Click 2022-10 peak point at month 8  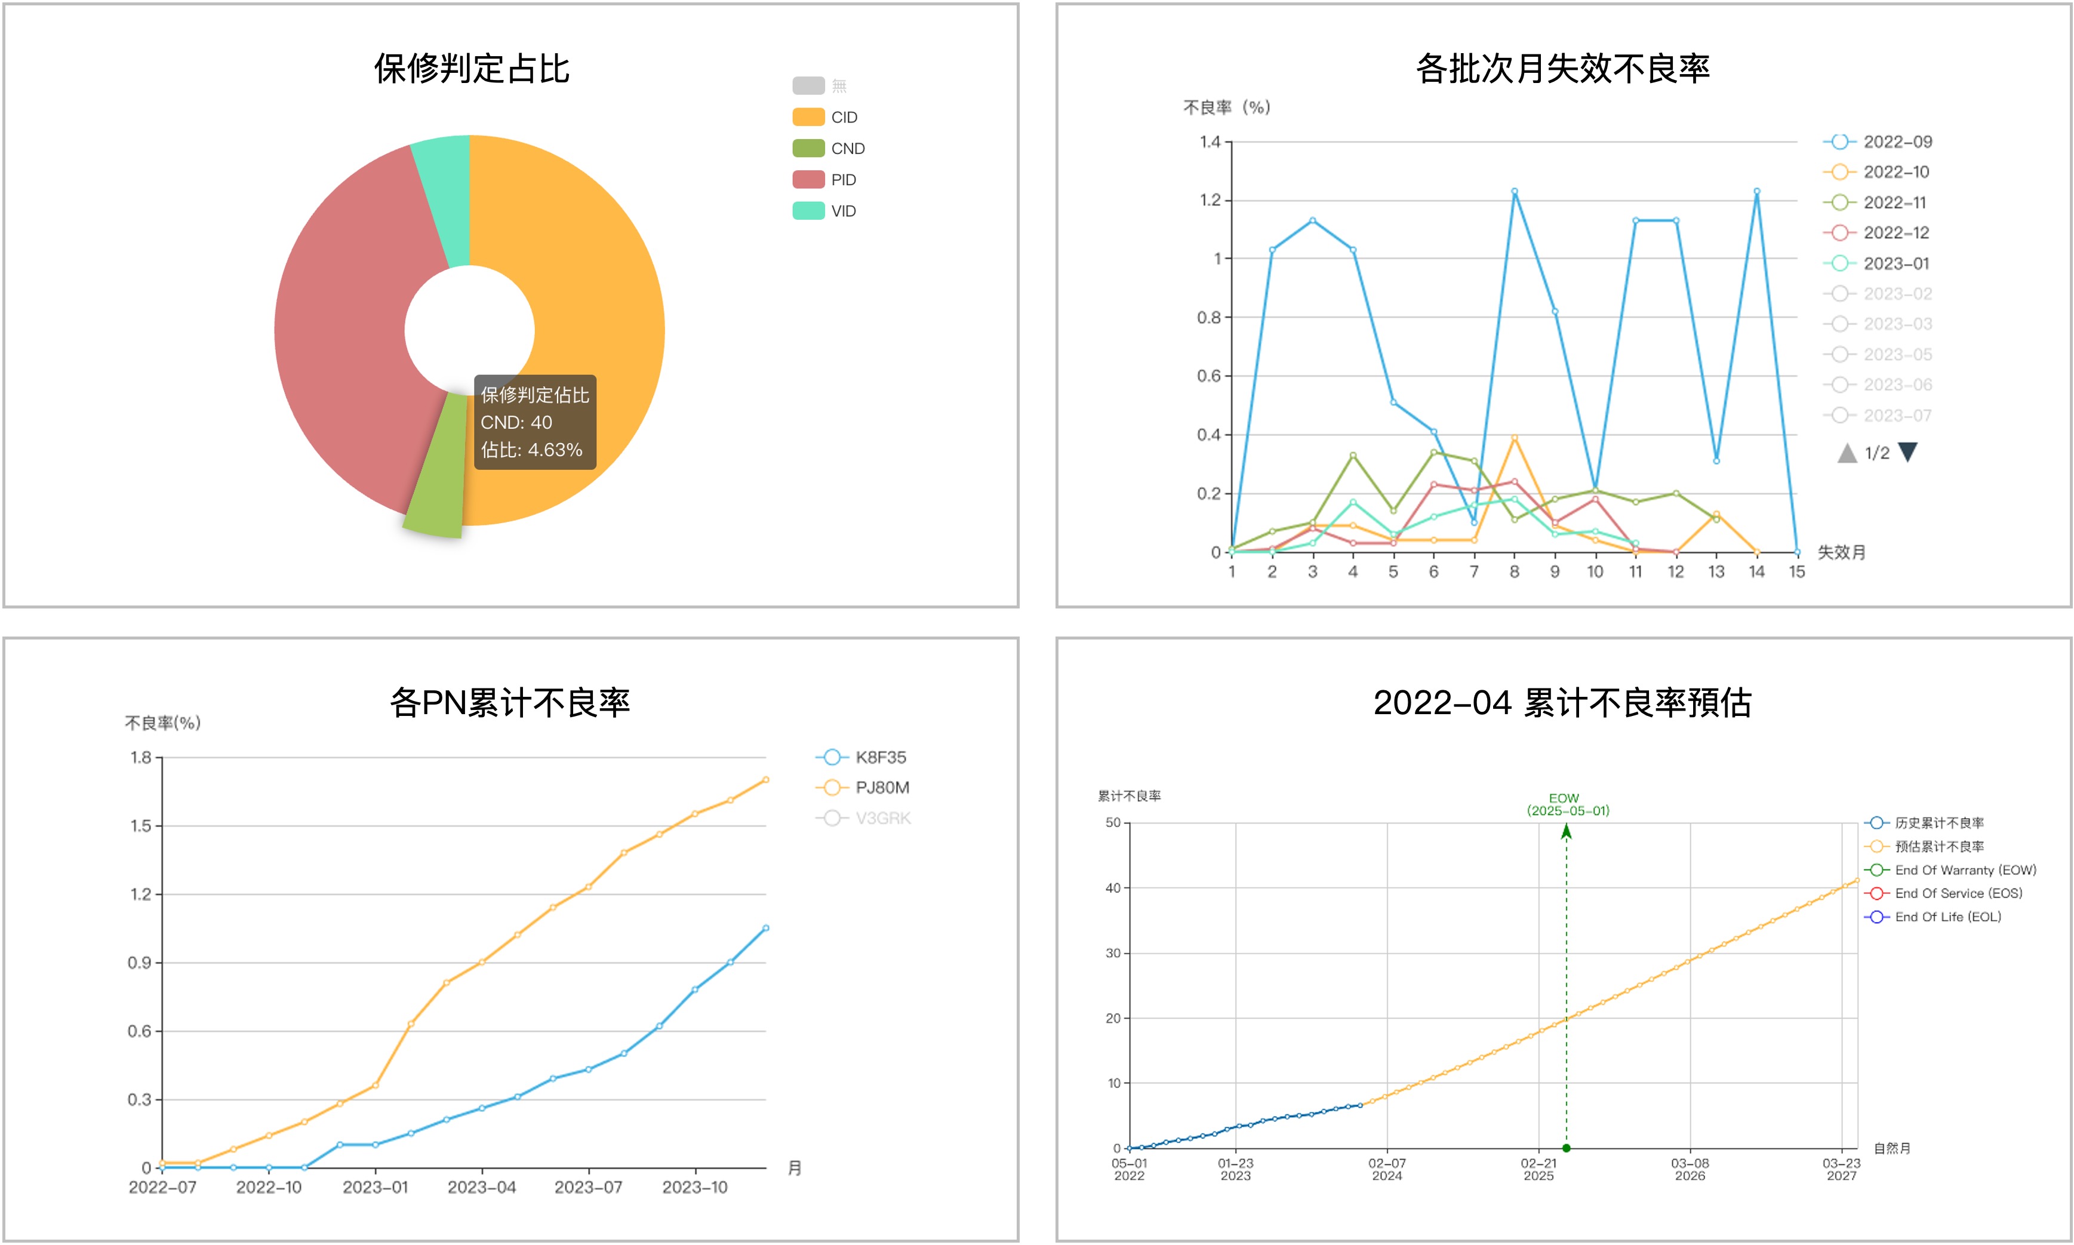pos(1515,438)
